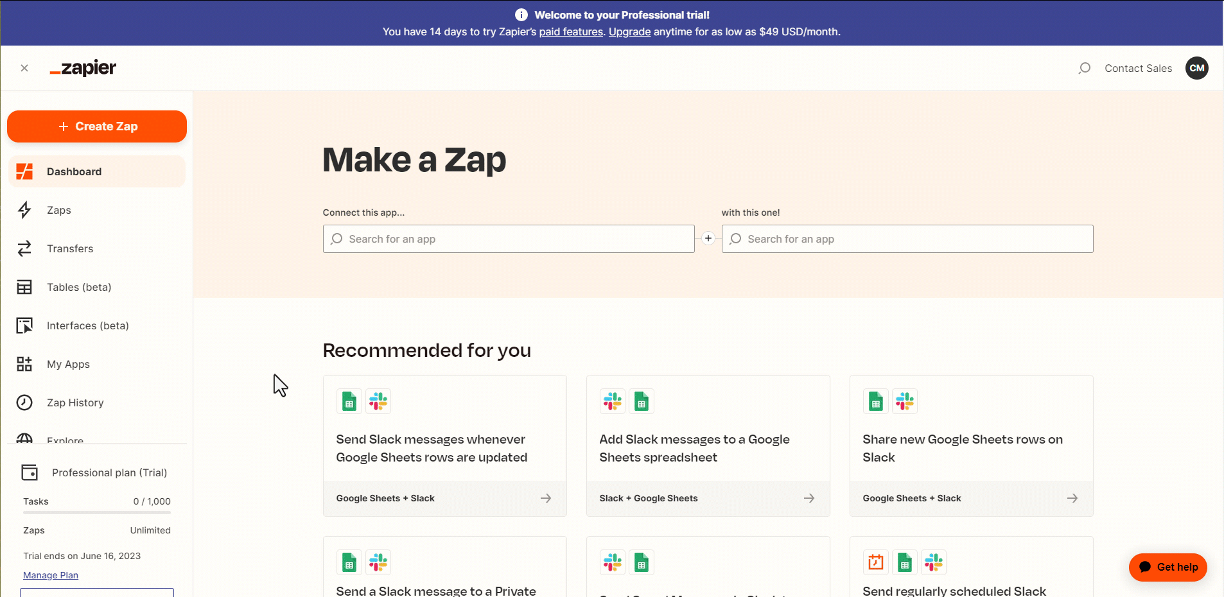Open 'Send Slack messages whenever Google Sheets rows are updated'

(445, 446)
